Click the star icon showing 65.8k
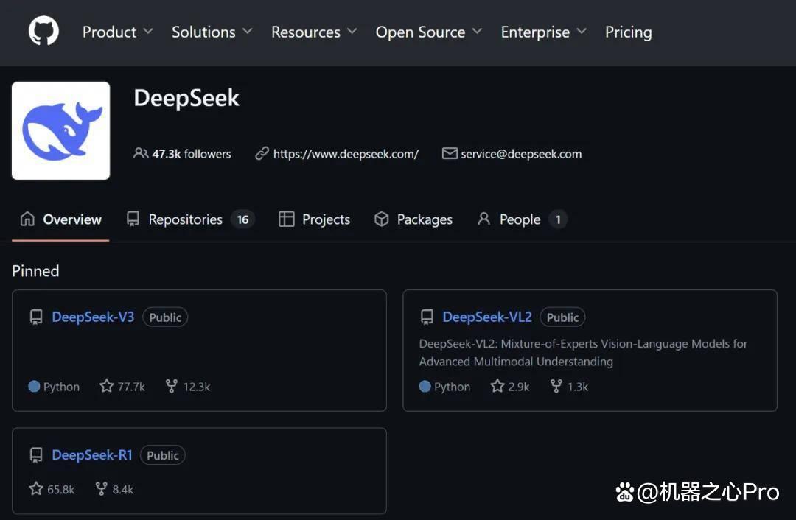 pos(36,489)
